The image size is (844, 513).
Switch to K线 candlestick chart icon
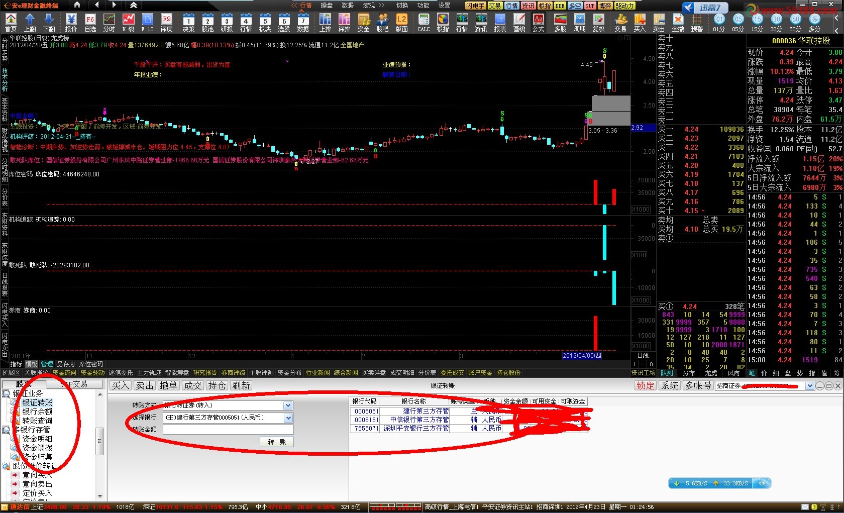point(128,22)
